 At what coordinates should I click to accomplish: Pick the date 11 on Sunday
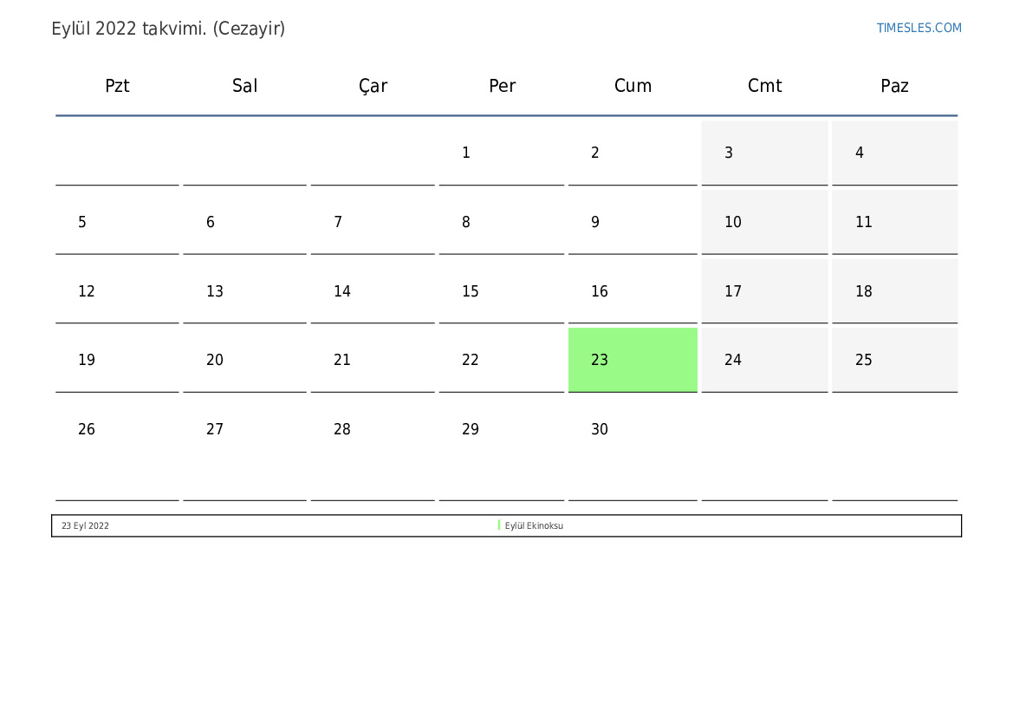click(x=894, y=222)
